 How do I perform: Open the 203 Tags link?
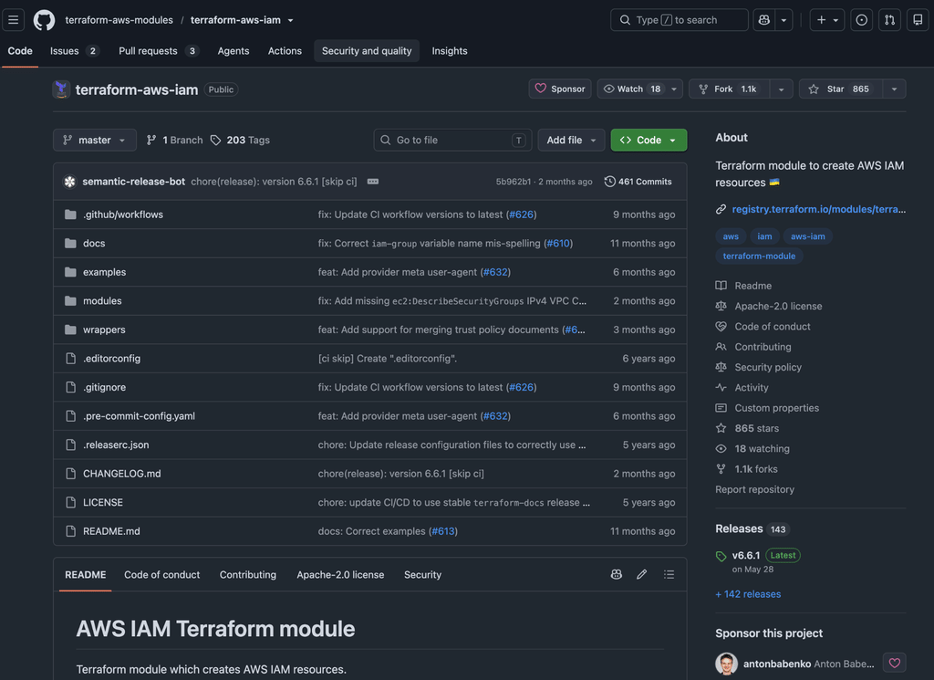click(240, 140)
